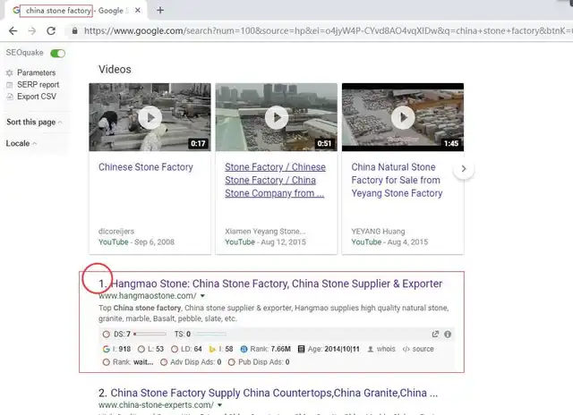Click the Age 2014|10|11 archive icon
This screenshot has height=415, width=573.
301,349
